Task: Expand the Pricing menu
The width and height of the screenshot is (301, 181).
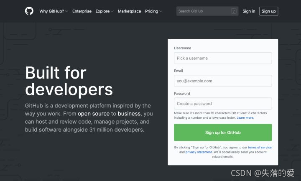Action: tap(153, 11)
